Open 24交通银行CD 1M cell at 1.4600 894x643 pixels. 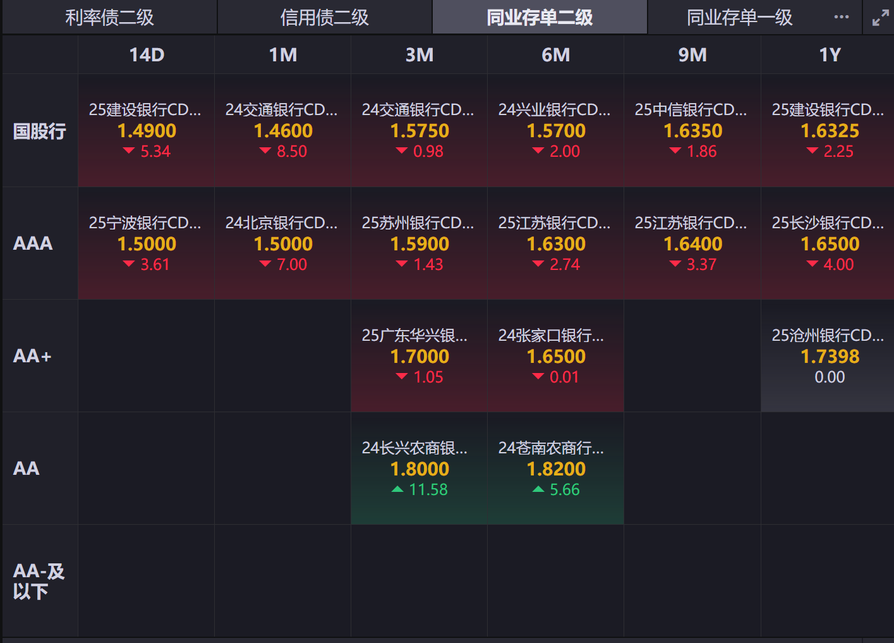(283, 131)
